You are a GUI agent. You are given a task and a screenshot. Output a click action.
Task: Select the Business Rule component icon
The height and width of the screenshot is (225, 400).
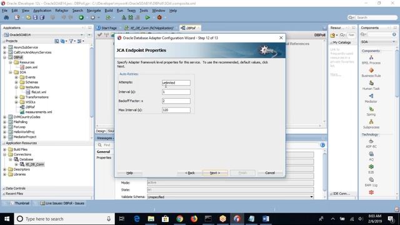click(371, 71)
